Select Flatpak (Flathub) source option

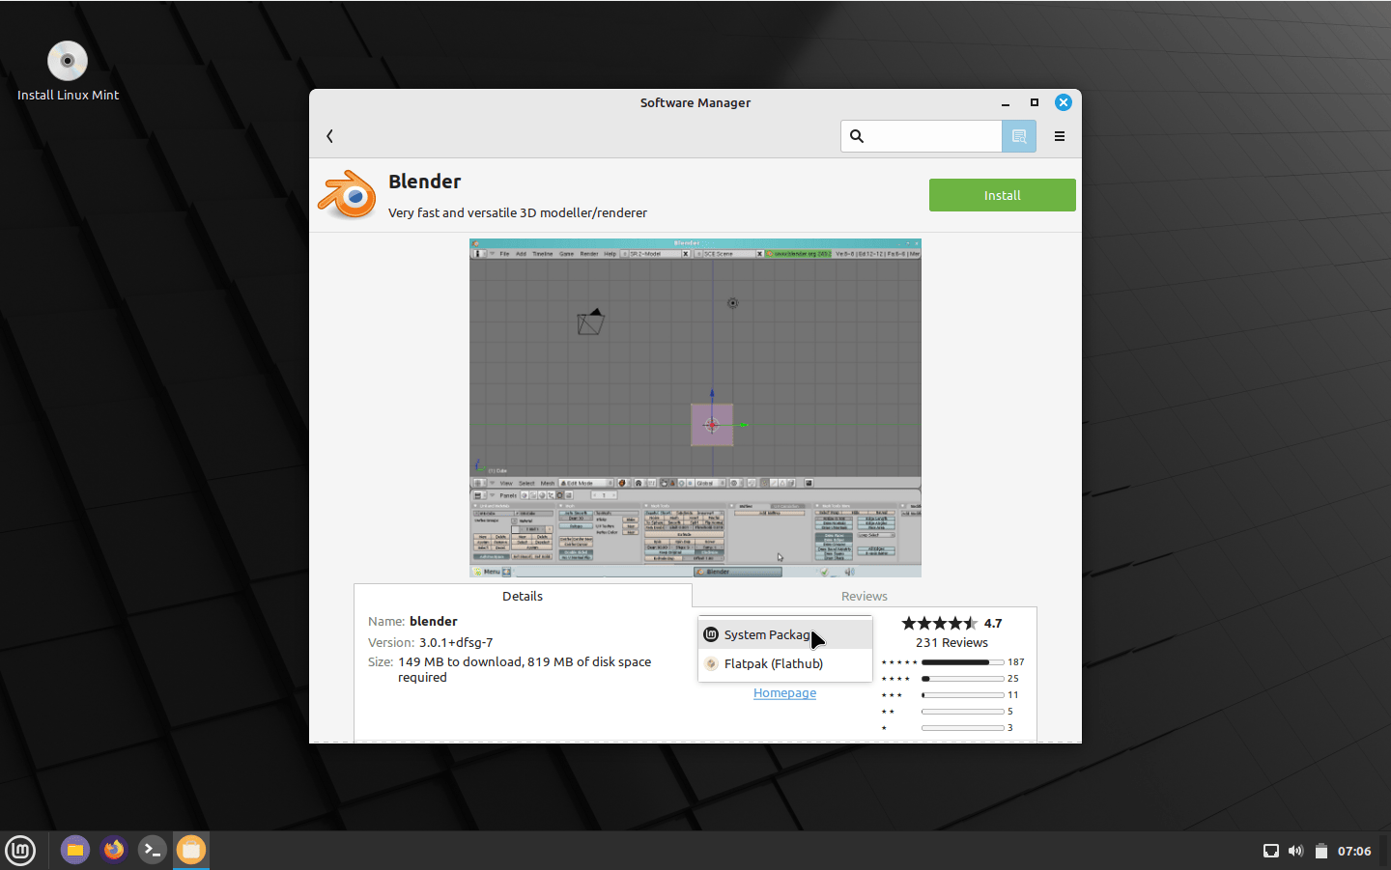(x=785, y=663)
